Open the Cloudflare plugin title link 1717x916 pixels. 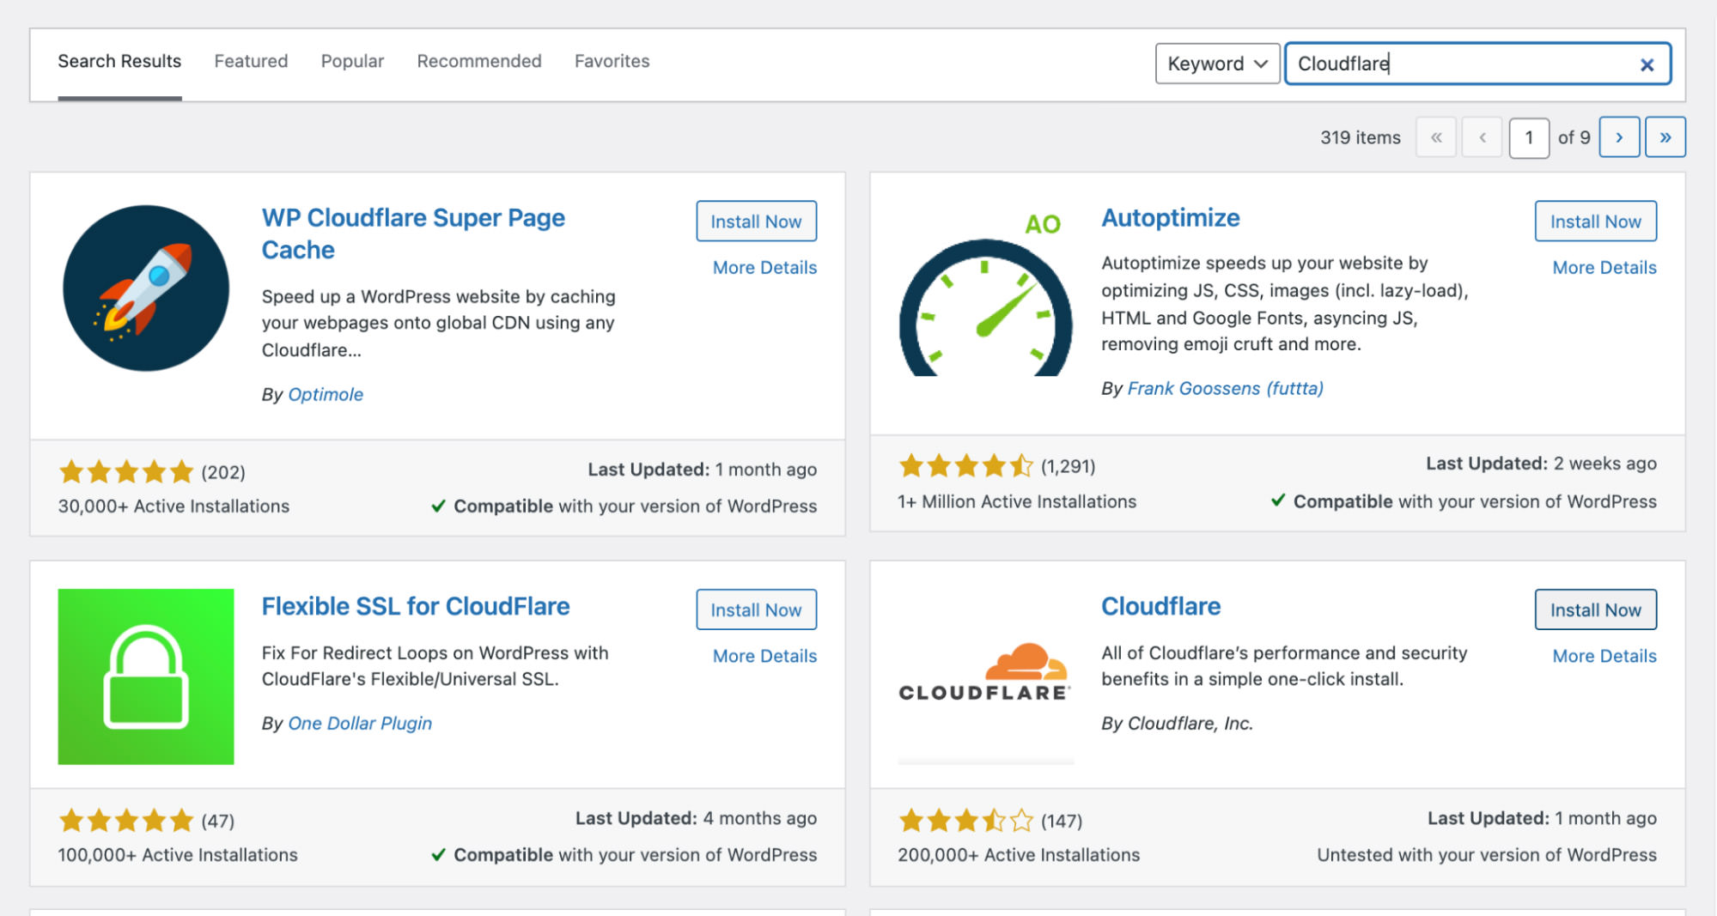click(x=1160, y=606)
